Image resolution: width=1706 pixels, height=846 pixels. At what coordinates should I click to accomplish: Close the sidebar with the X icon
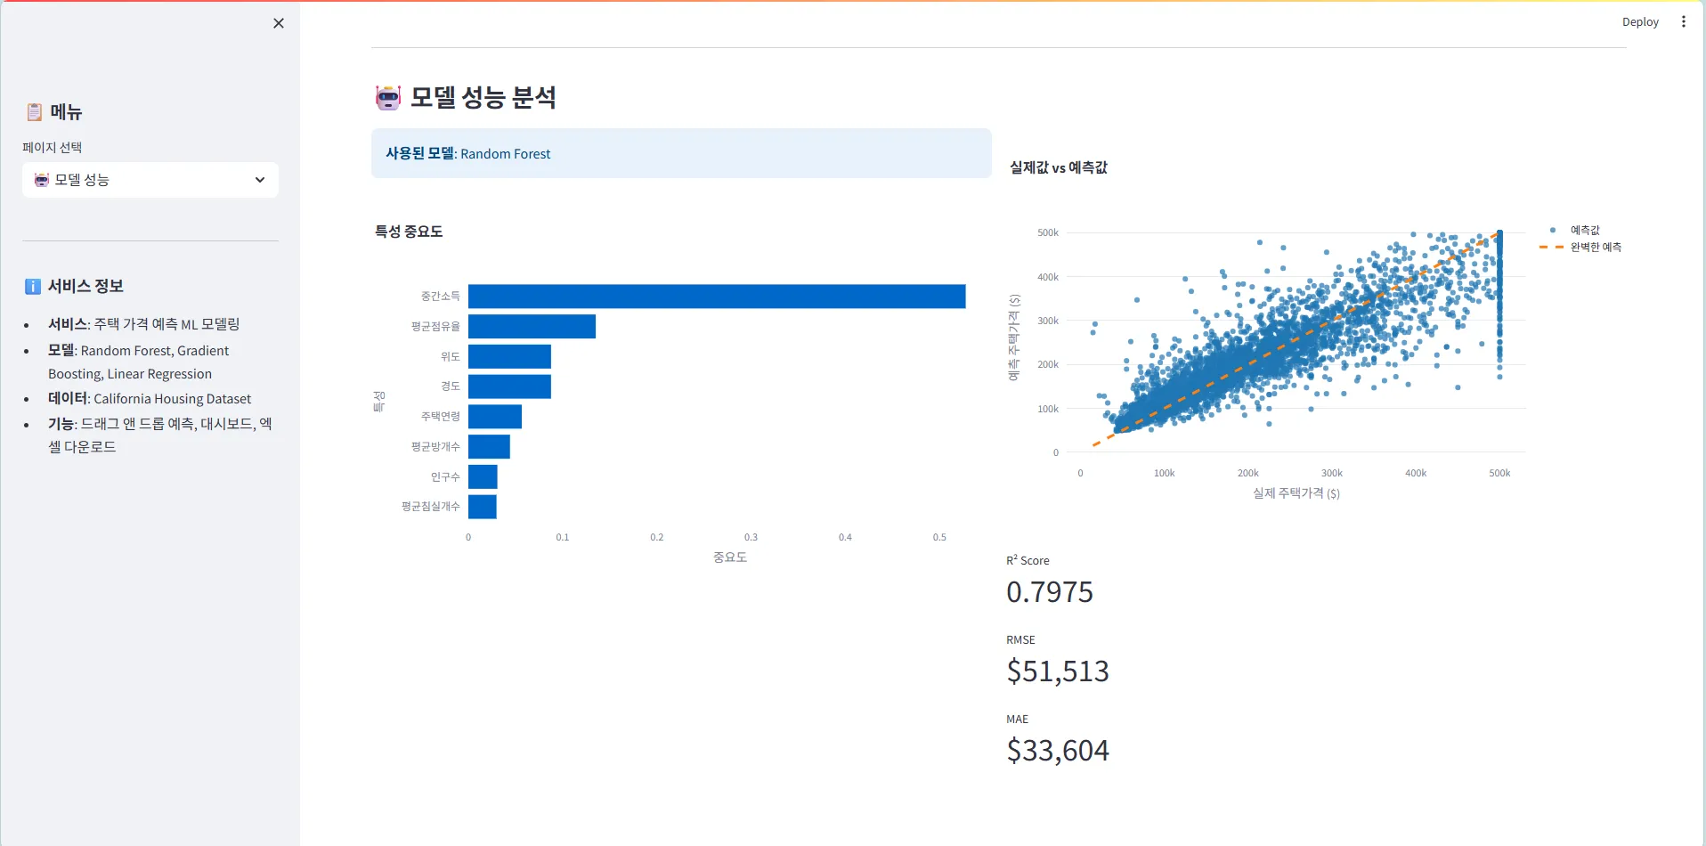point(279,23)
